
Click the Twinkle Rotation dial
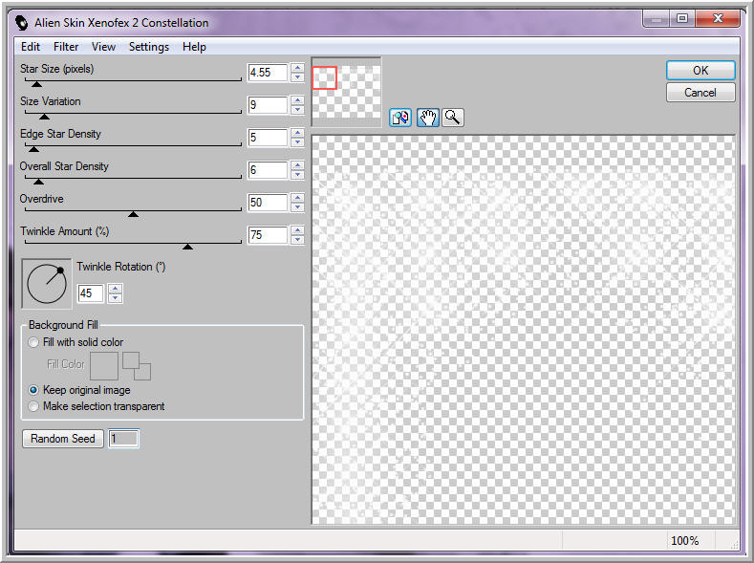tap(47, 284)
